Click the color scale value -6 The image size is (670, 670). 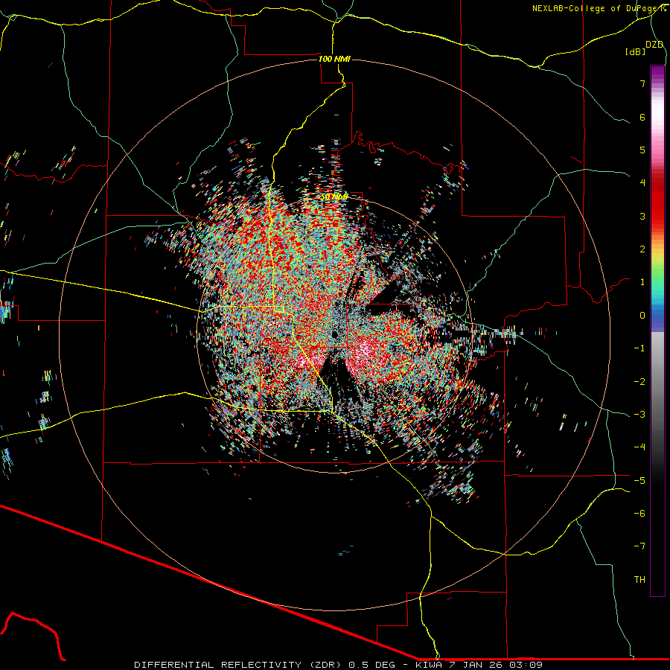[639, 514]
